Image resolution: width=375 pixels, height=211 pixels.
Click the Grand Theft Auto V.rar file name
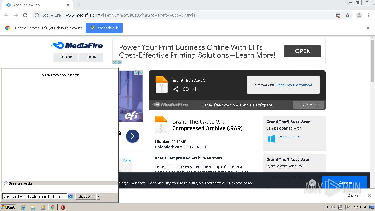[200, 122]
